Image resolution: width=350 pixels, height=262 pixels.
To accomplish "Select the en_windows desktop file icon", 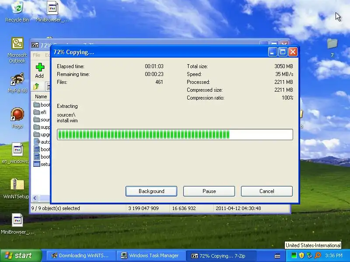I will (16, 153).
